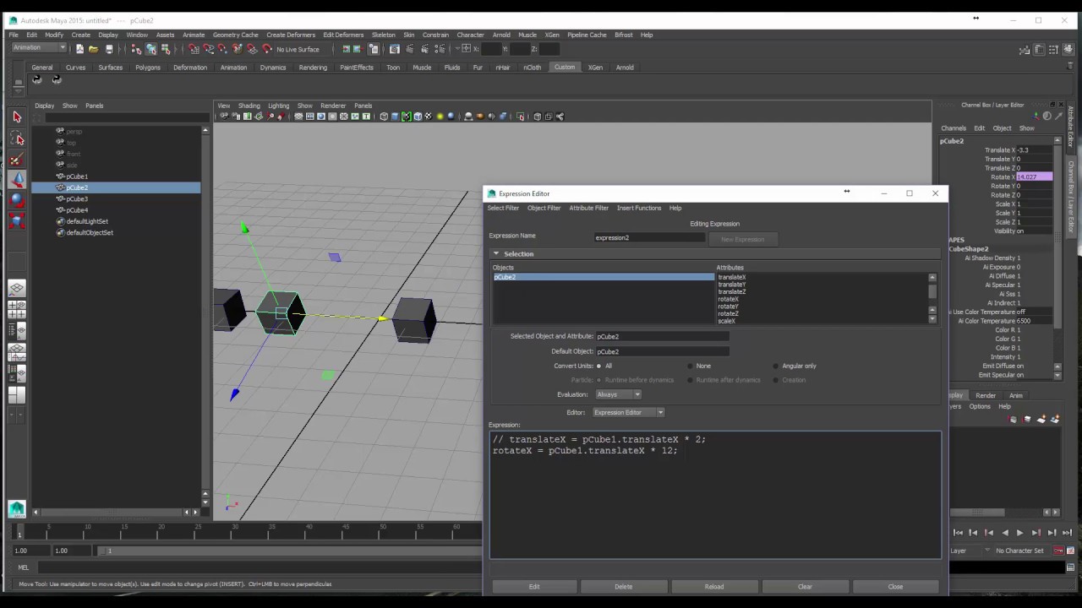Toggle smooth shade all in viewport toolbar
This screenshot has height=608, width=1082.
pyautogui.click(x=395, y=117)
